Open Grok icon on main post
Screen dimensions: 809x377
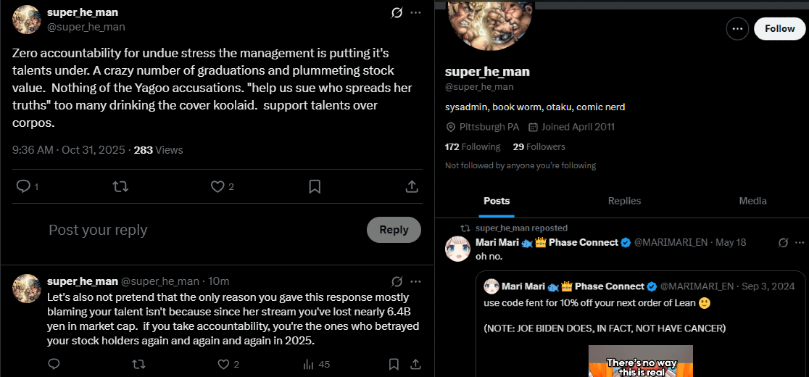point(397,12)
